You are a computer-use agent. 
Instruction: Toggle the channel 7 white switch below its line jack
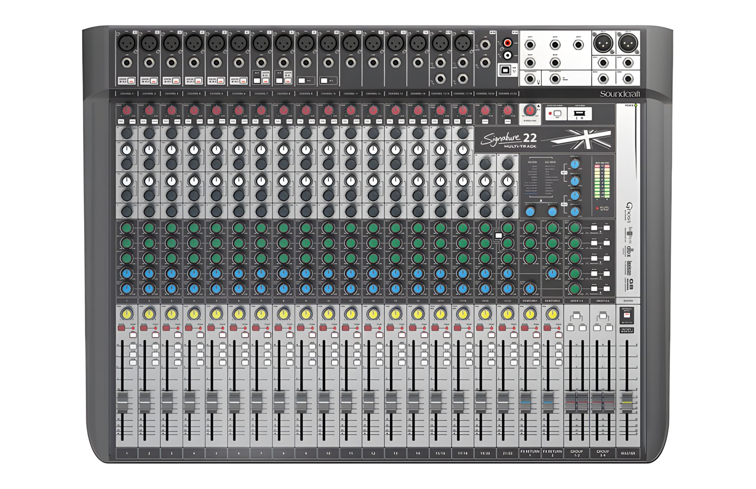tap(257, 81)
